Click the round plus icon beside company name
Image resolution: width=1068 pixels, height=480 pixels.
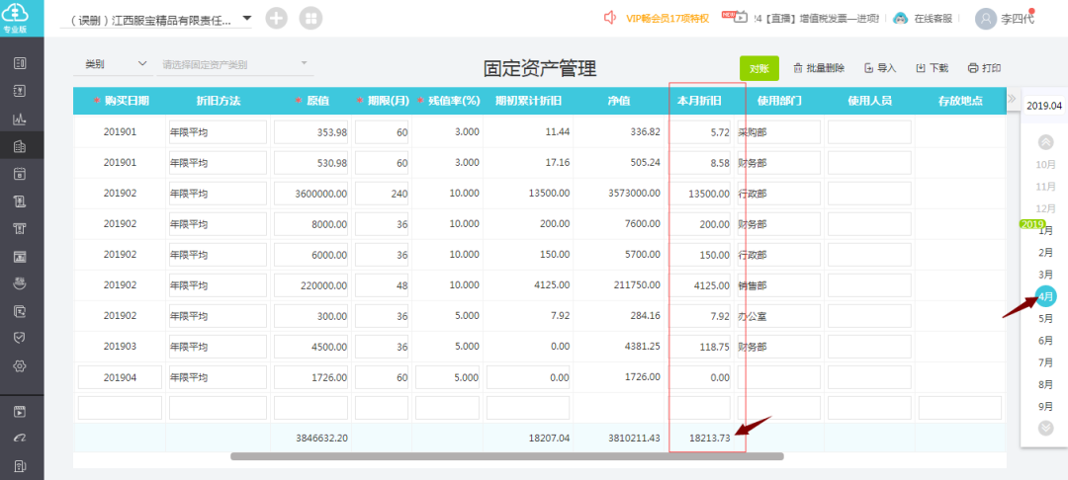[x=277, y=19]
